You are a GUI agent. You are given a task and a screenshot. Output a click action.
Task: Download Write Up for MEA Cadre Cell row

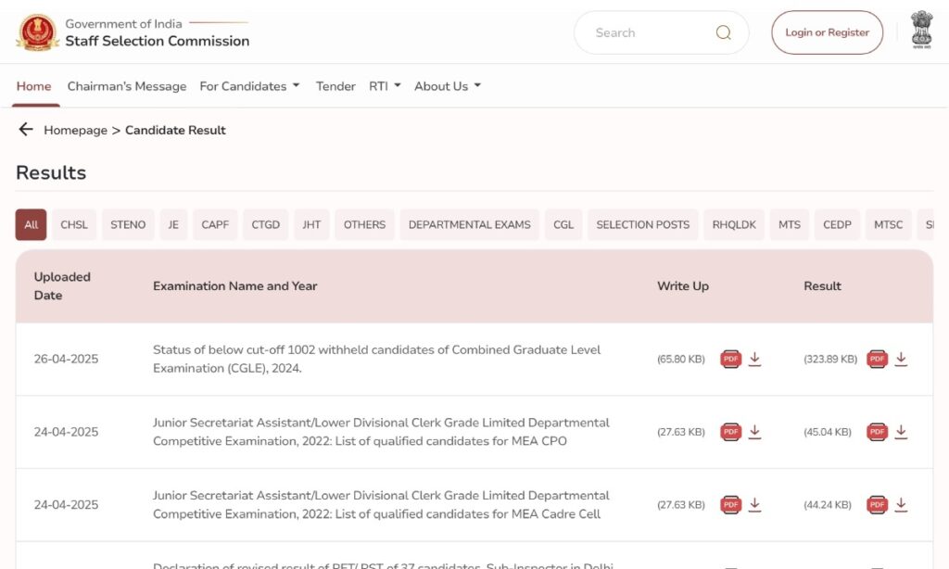click(x=754, y=504)
